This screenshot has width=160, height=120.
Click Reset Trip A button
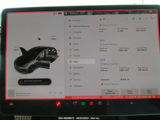pyautogui.click(x=129, y=92)
